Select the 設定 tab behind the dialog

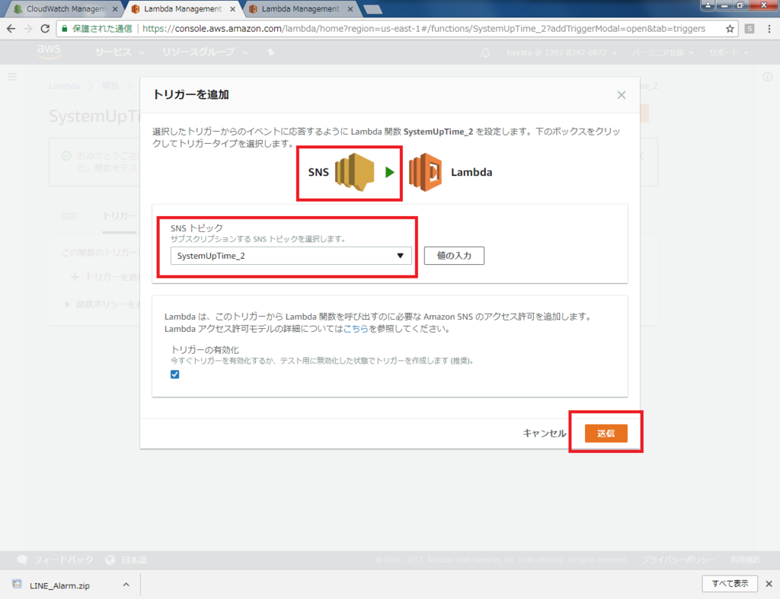pos(69,216)
